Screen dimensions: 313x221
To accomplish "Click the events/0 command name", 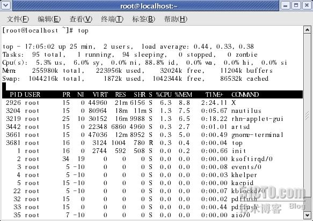I will pos(246,167).
